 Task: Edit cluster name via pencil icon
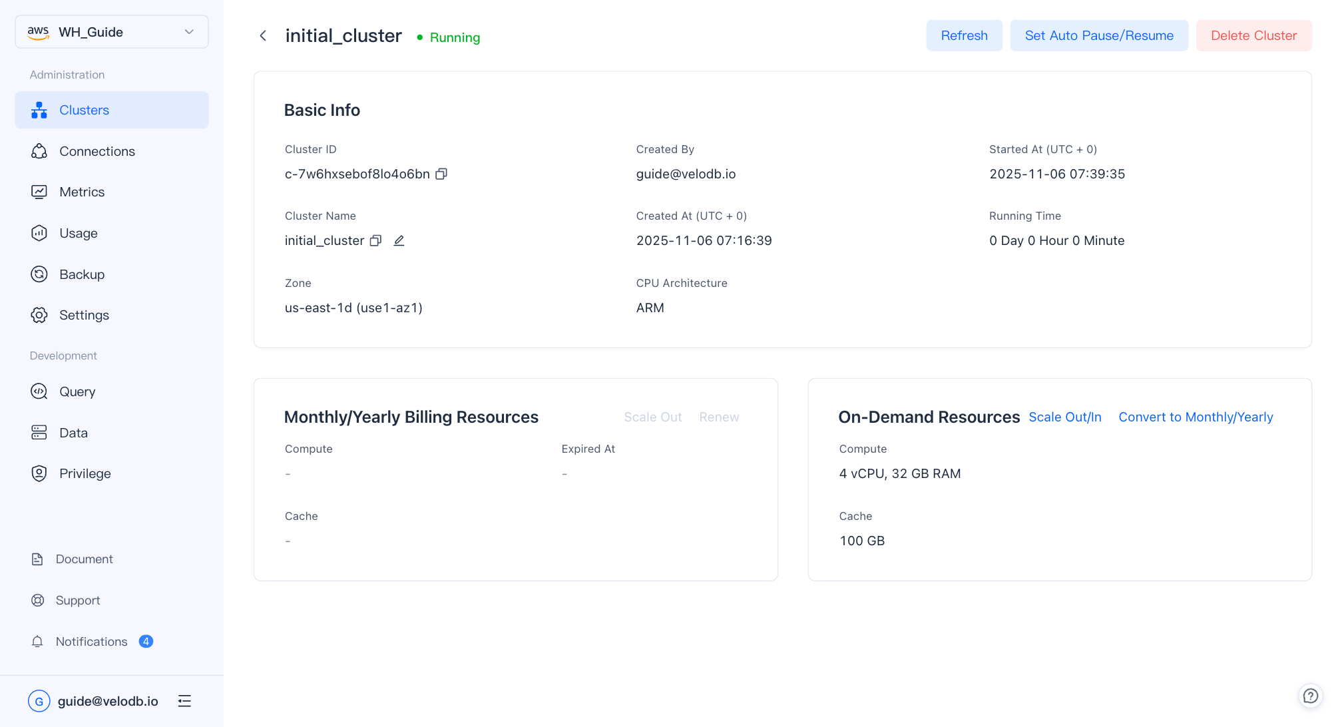399,240
